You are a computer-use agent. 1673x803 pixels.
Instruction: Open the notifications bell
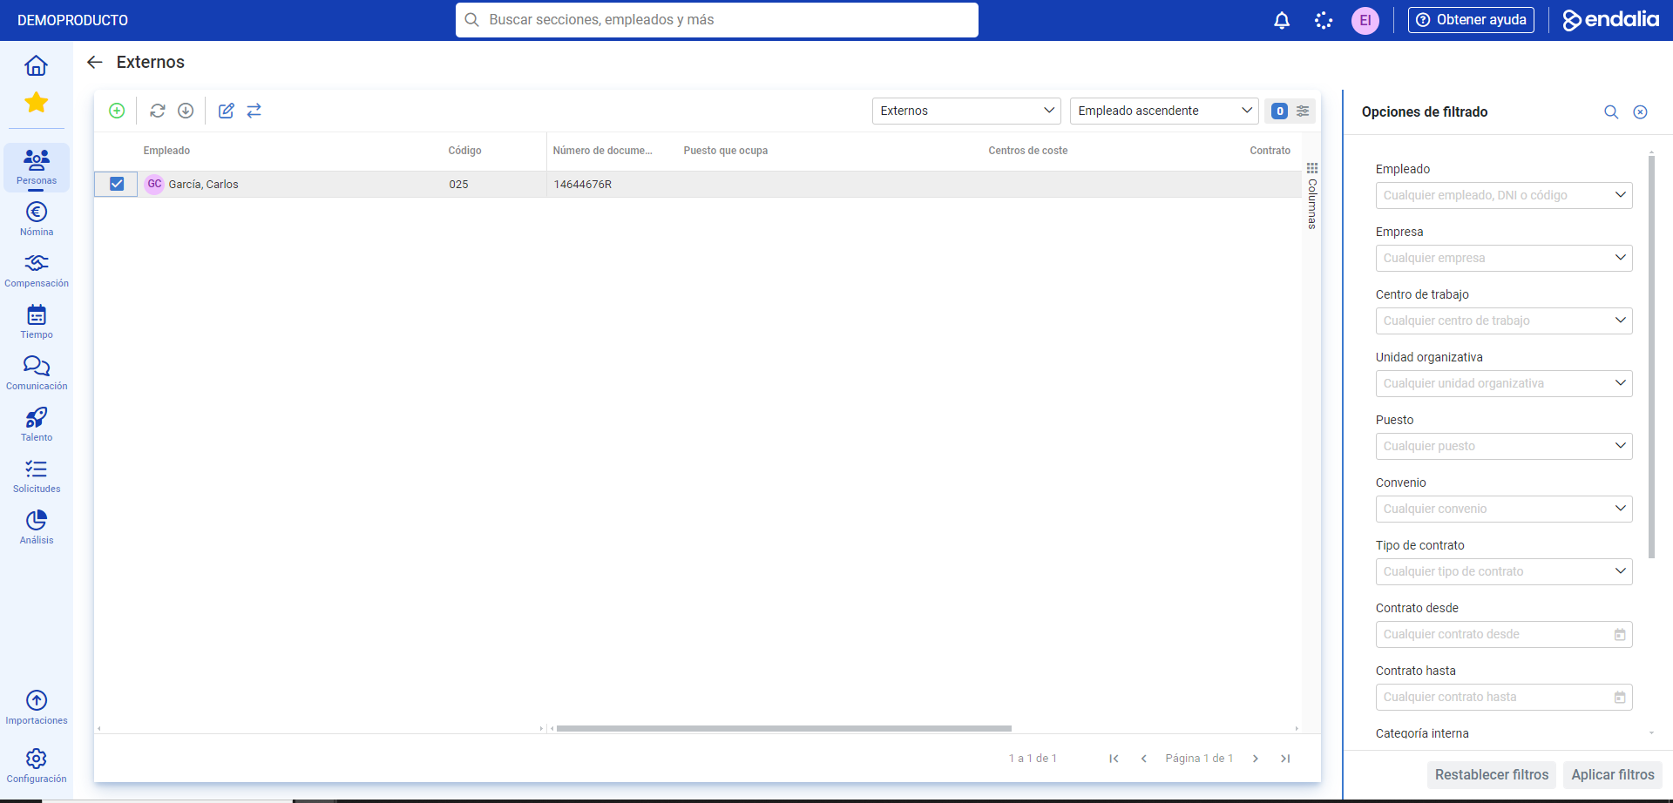(x=1282, y=20)
